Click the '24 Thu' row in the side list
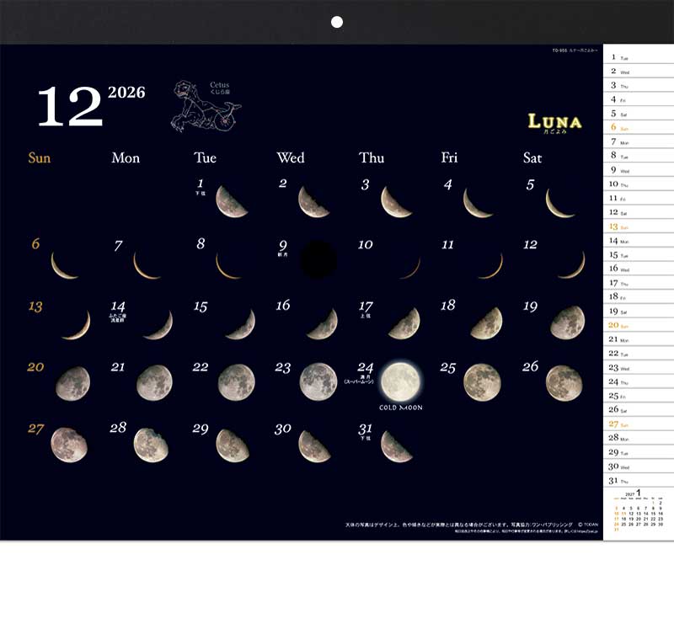 [x=639, y=382]
